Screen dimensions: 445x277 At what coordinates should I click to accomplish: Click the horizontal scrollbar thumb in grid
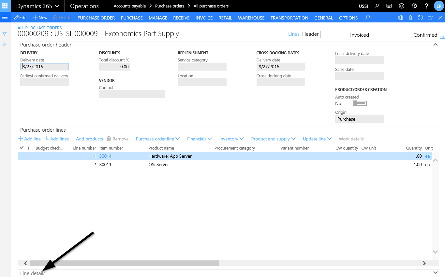point(125,263)
